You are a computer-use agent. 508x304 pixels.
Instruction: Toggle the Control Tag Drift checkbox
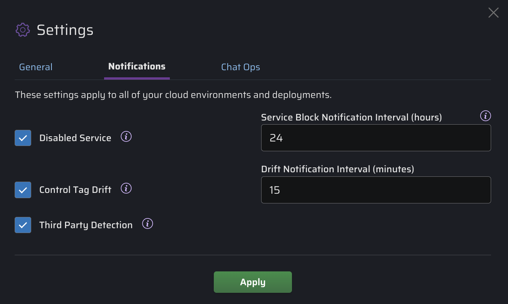point(23,190)
